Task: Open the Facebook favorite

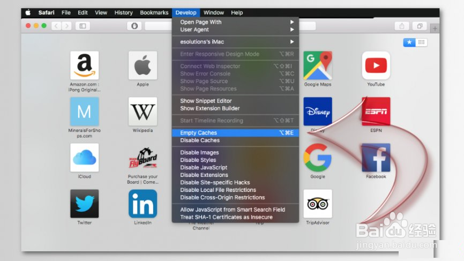Action: (376, 158)
